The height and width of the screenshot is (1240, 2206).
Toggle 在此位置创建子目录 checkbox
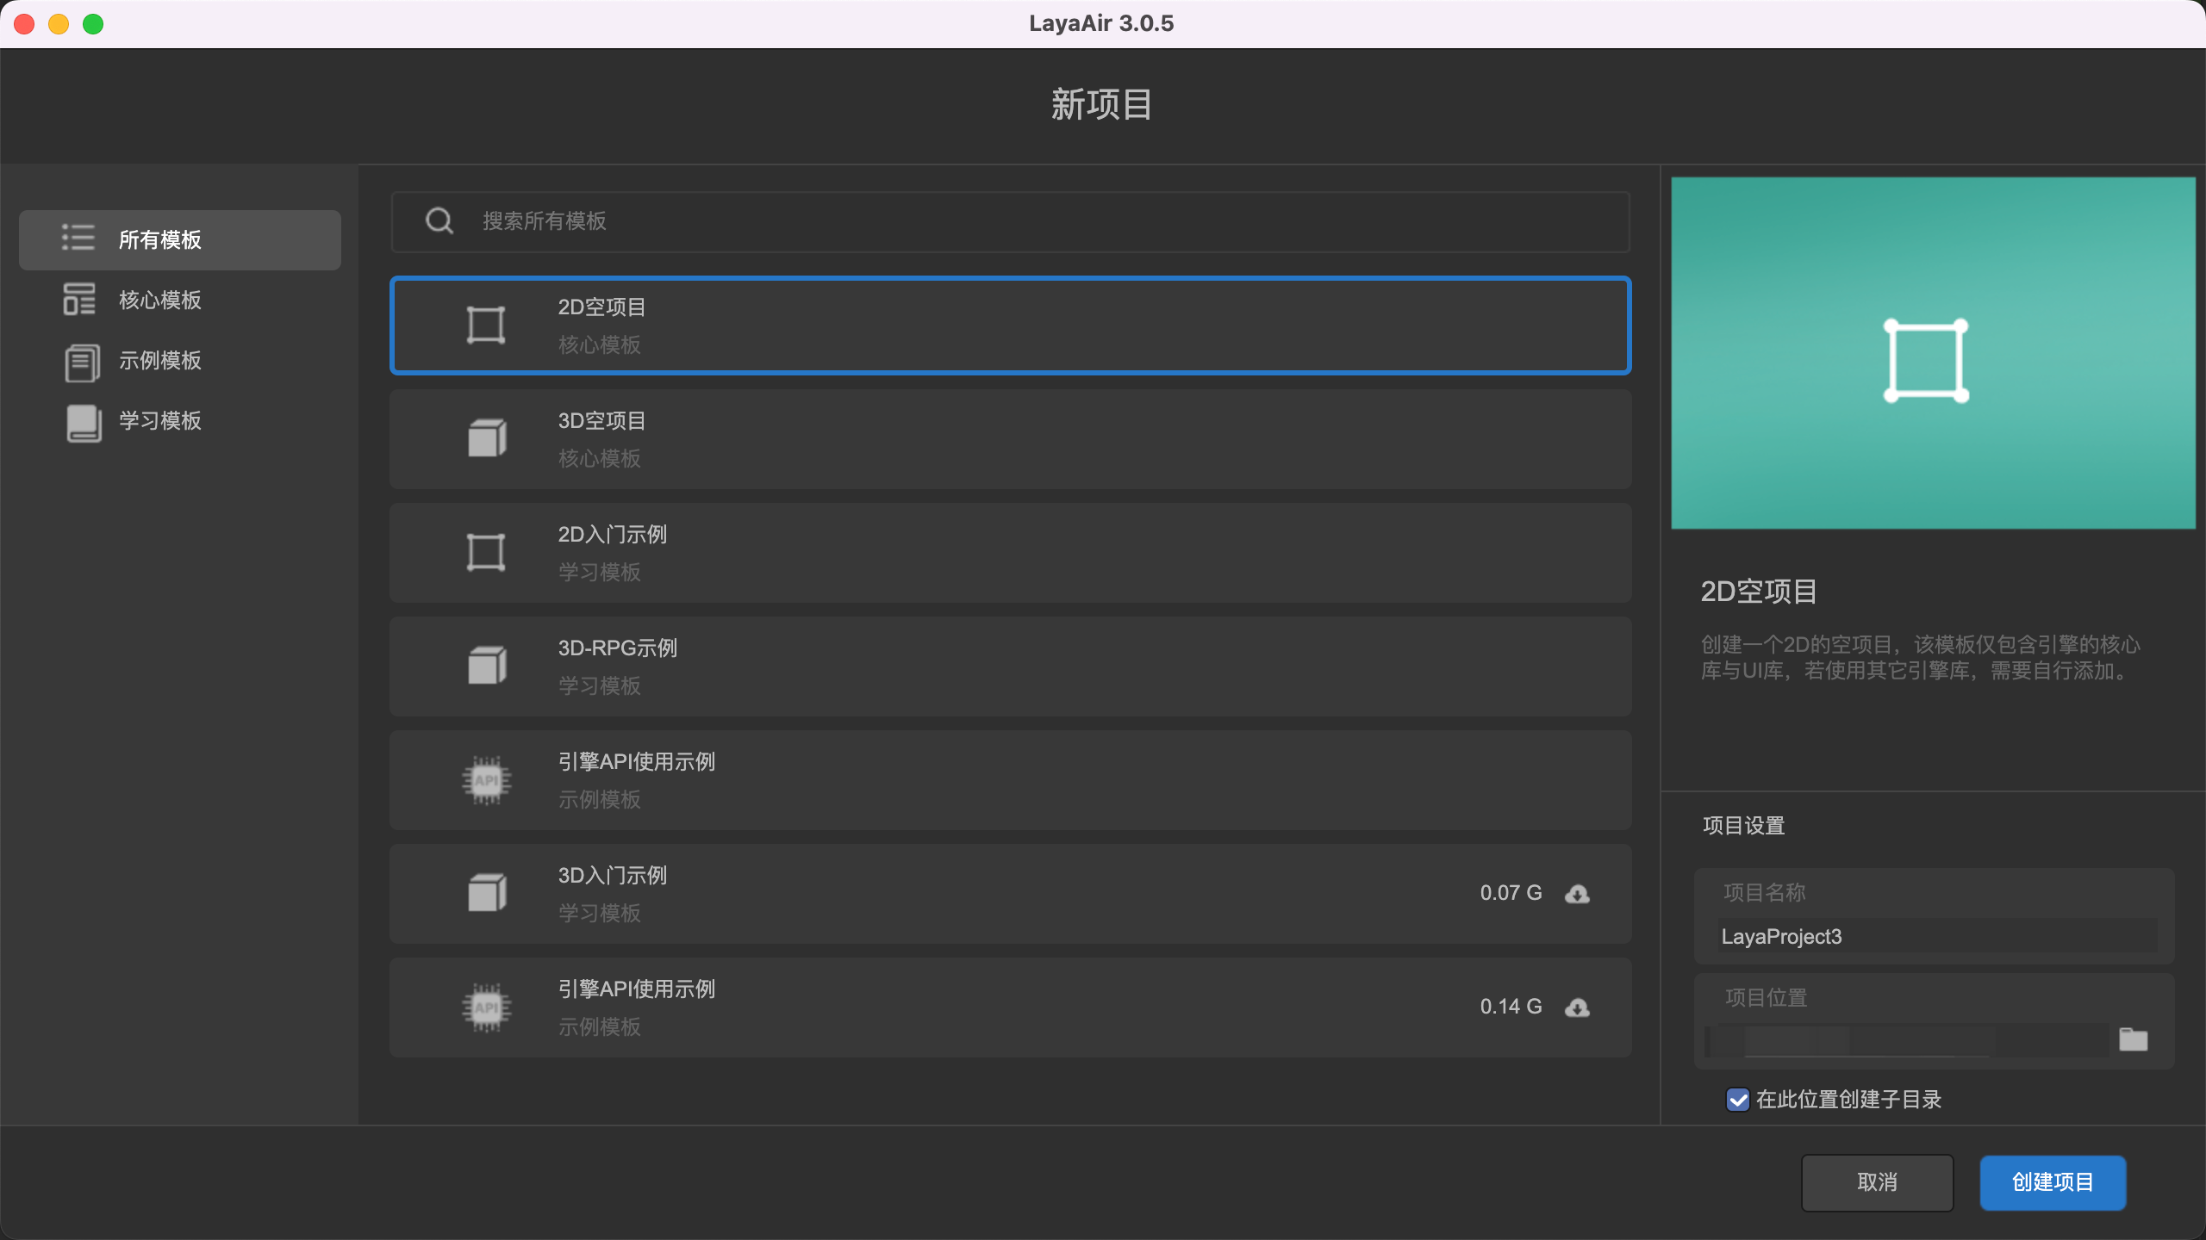point(1737,1100)
